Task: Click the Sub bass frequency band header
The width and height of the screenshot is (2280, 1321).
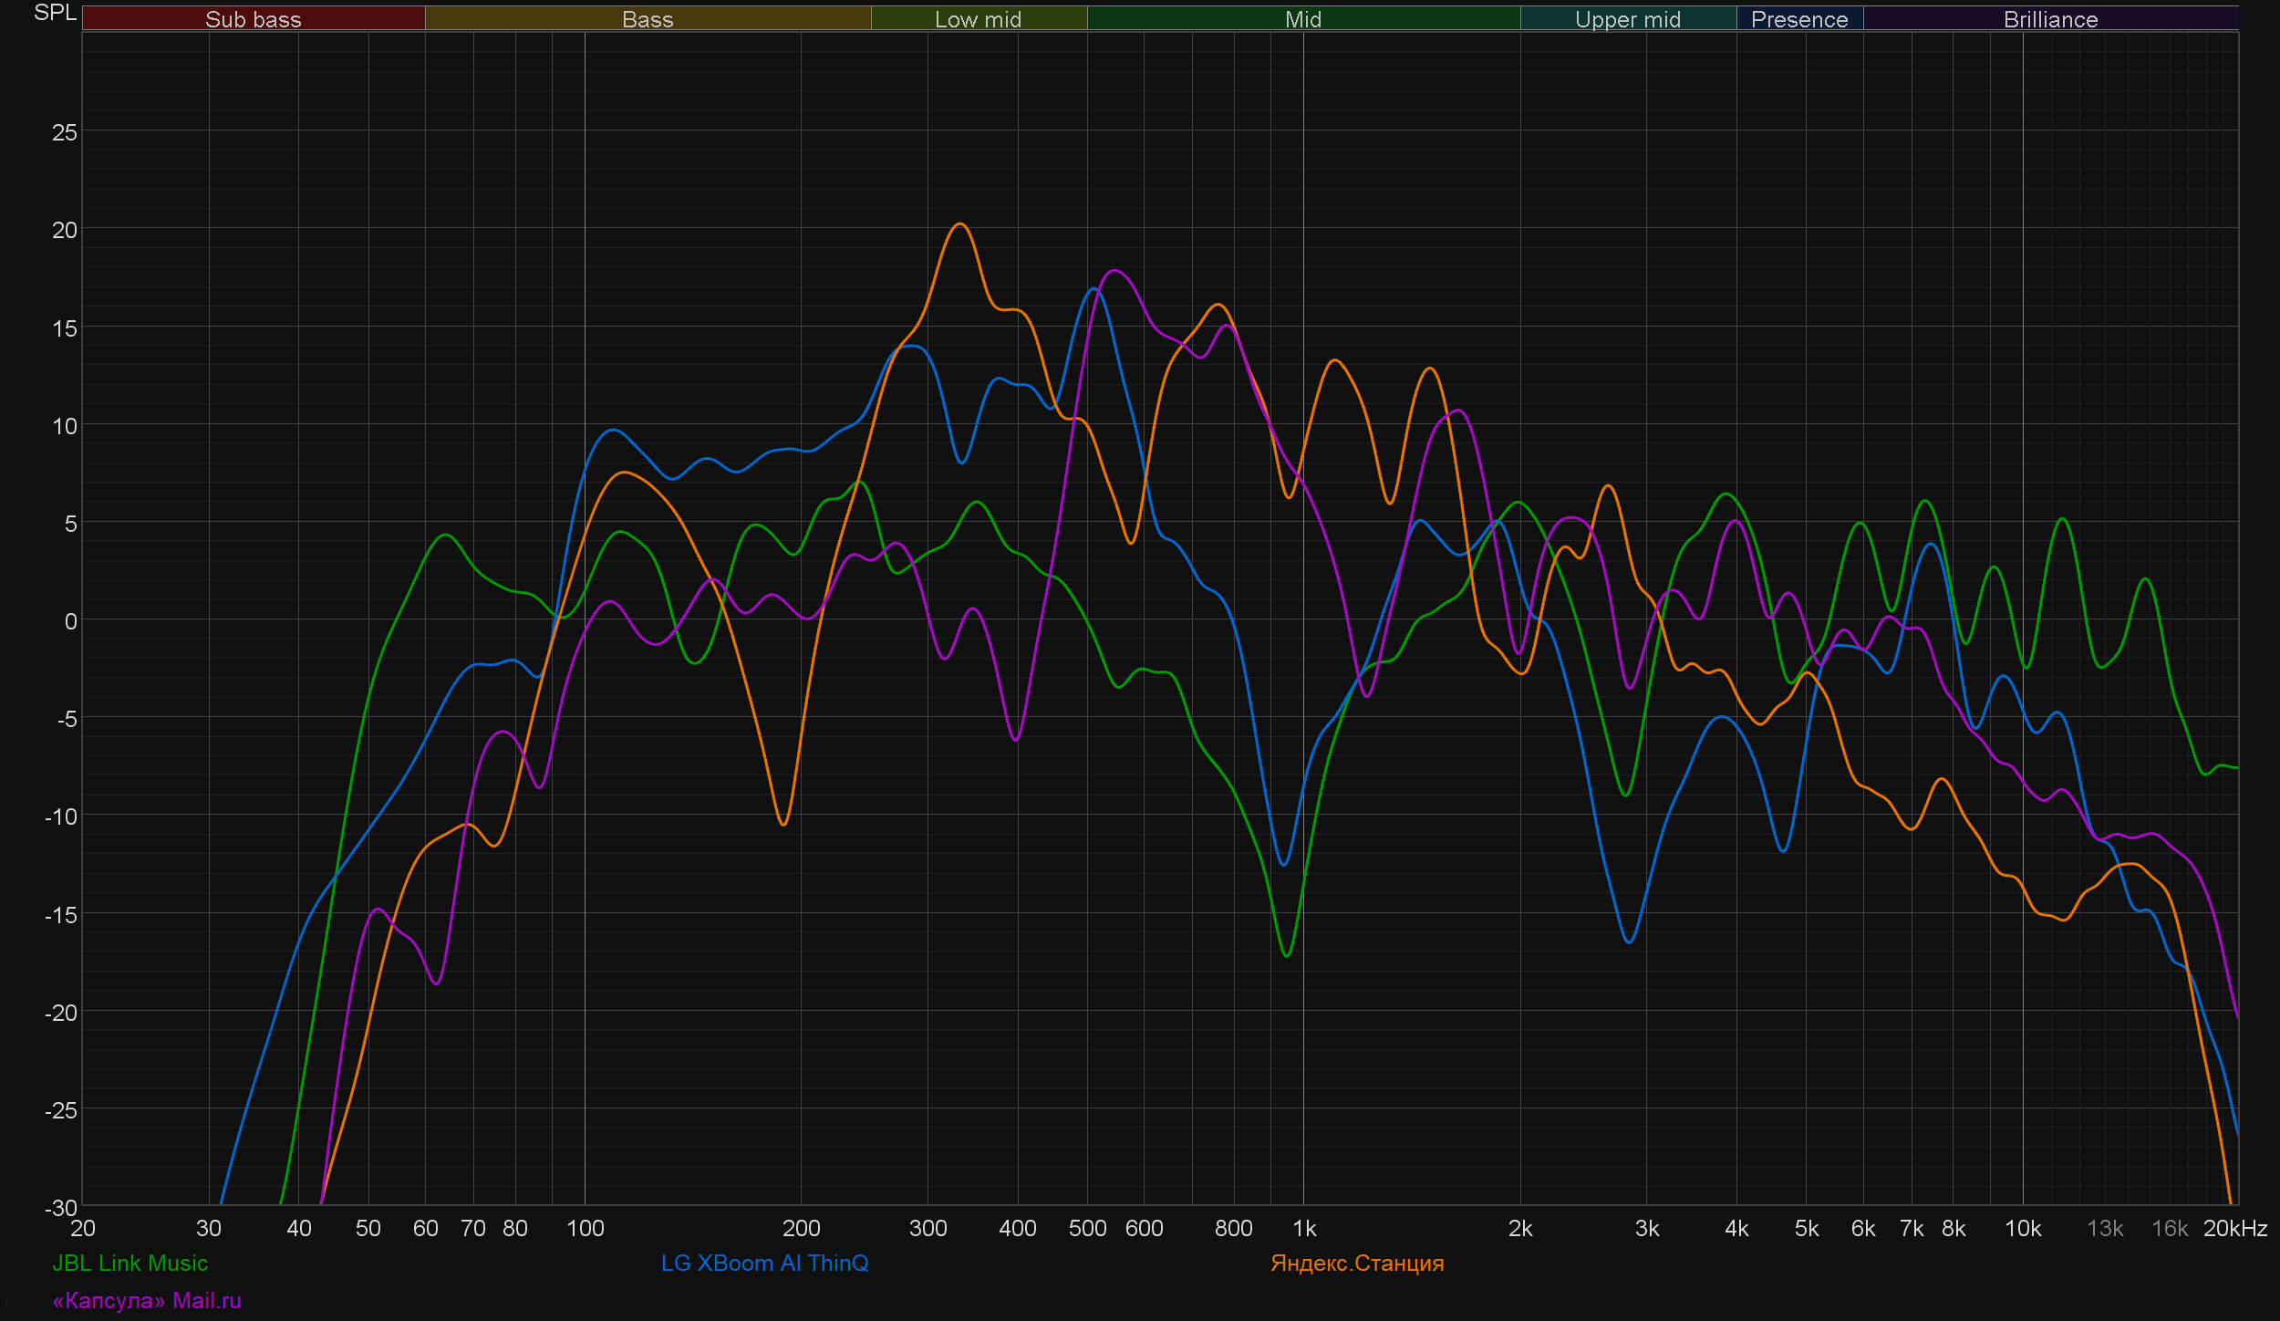Action: (253, 19)
